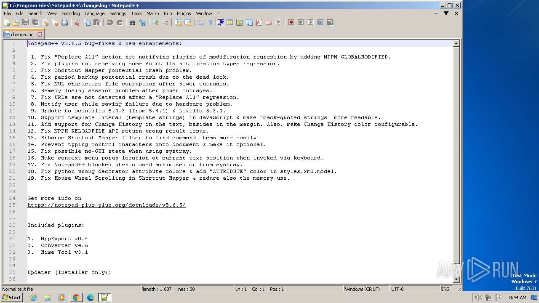Click the Save All toolbar icon
The image size is (539, 303).
[x=35, y=22]
